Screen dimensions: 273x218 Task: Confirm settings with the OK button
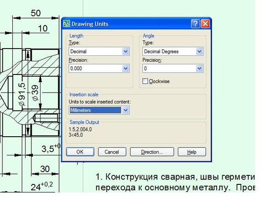coord(80,152)
